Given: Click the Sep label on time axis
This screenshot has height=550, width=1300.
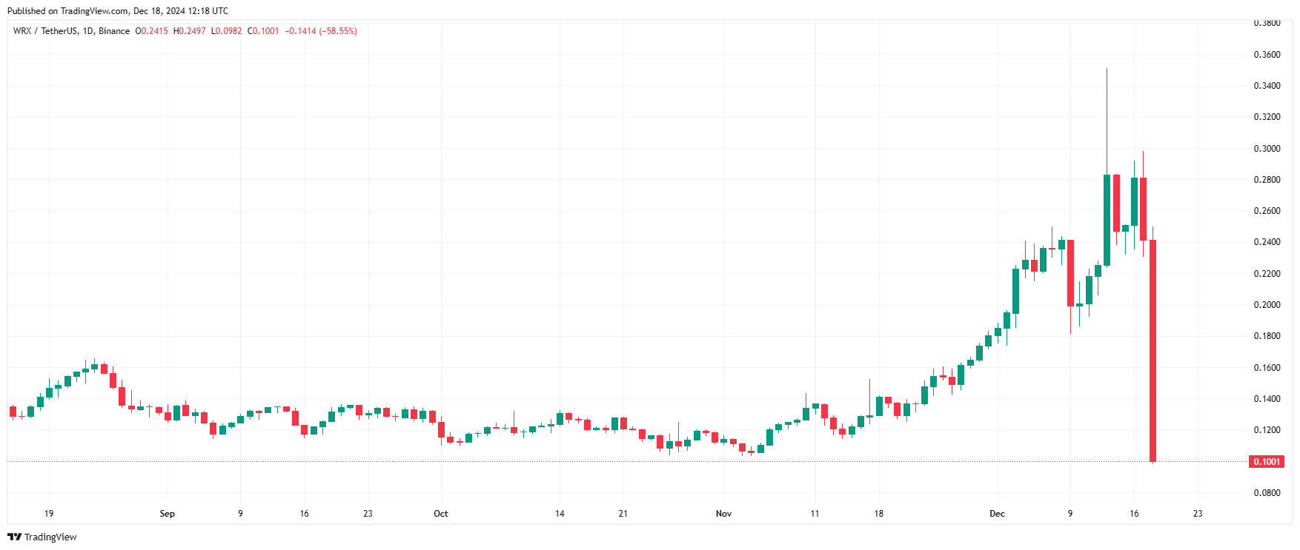Looking at the screenshot, I should 168,514.
